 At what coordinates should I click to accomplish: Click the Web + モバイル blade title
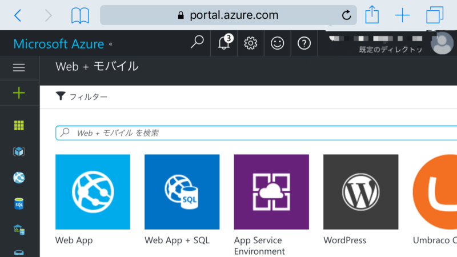pyautogui.click(x=97, y=66)
